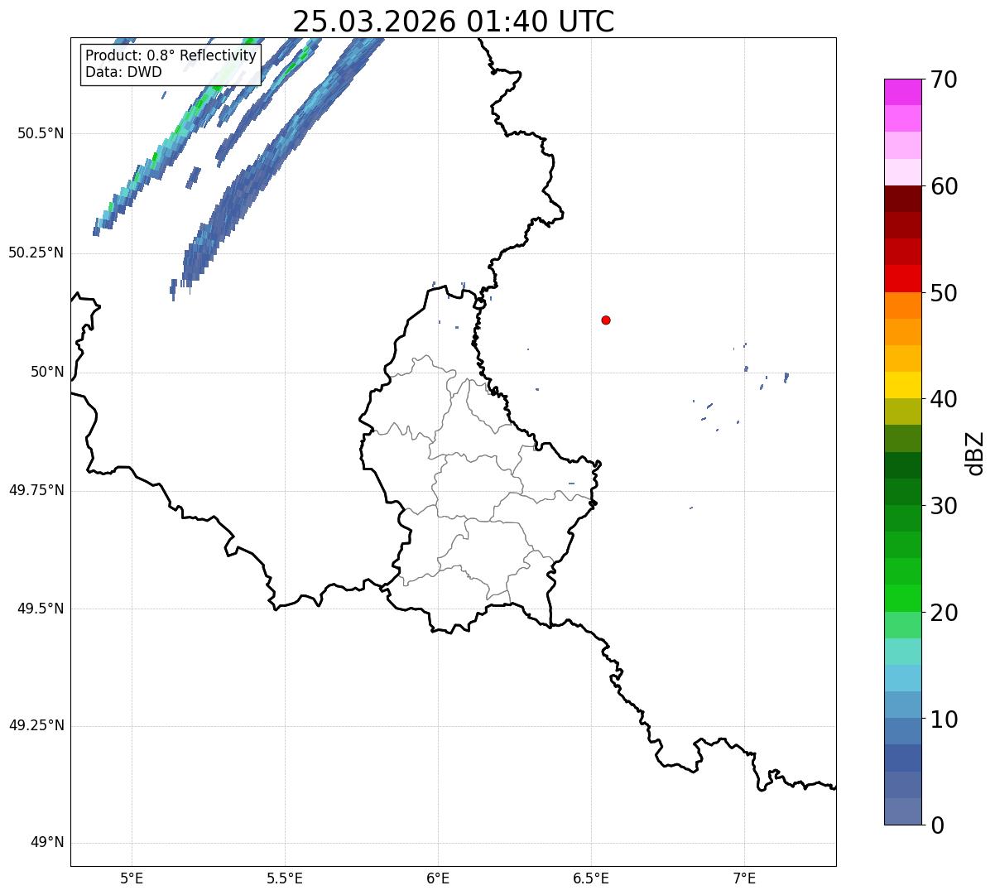Pick the turquoise swatch between 10 and 20
995x895 pixels.
click(x=903, y=652)
